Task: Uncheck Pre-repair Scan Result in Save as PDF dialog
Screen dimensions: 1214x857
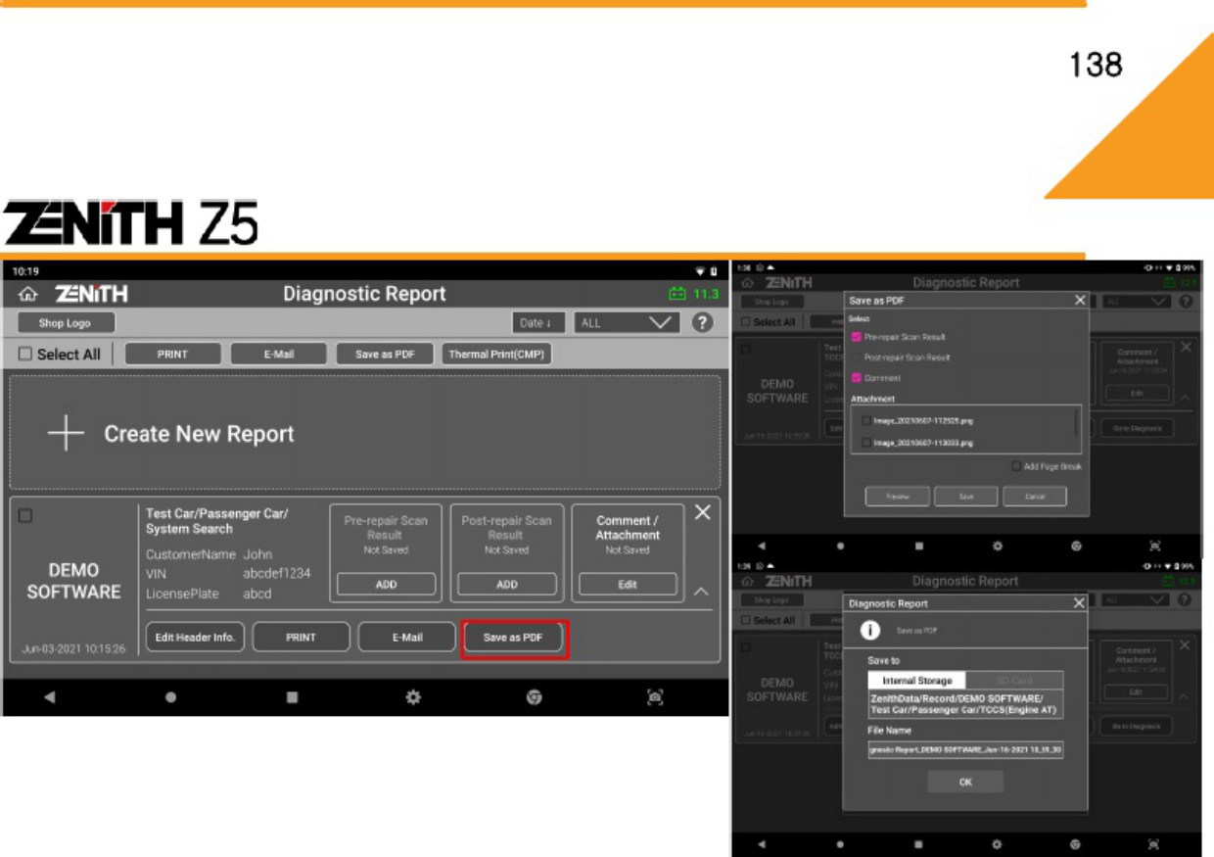Action: coord(856,337)
